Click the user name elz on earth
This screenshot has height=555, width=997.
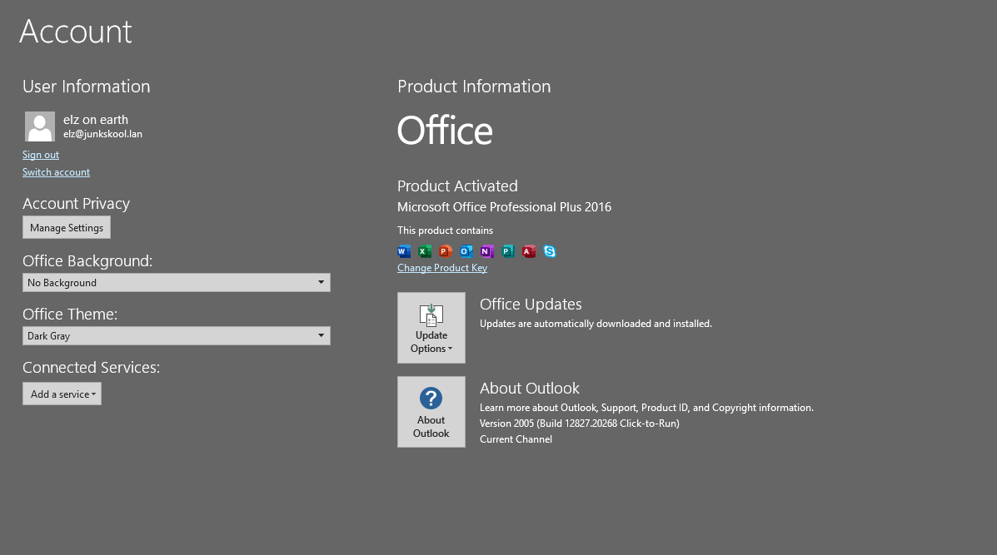point(96,119)
